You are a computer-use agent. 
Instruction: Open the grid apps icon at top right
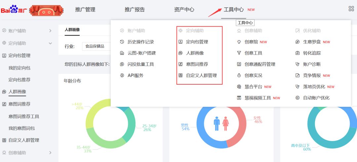(351, 9)
